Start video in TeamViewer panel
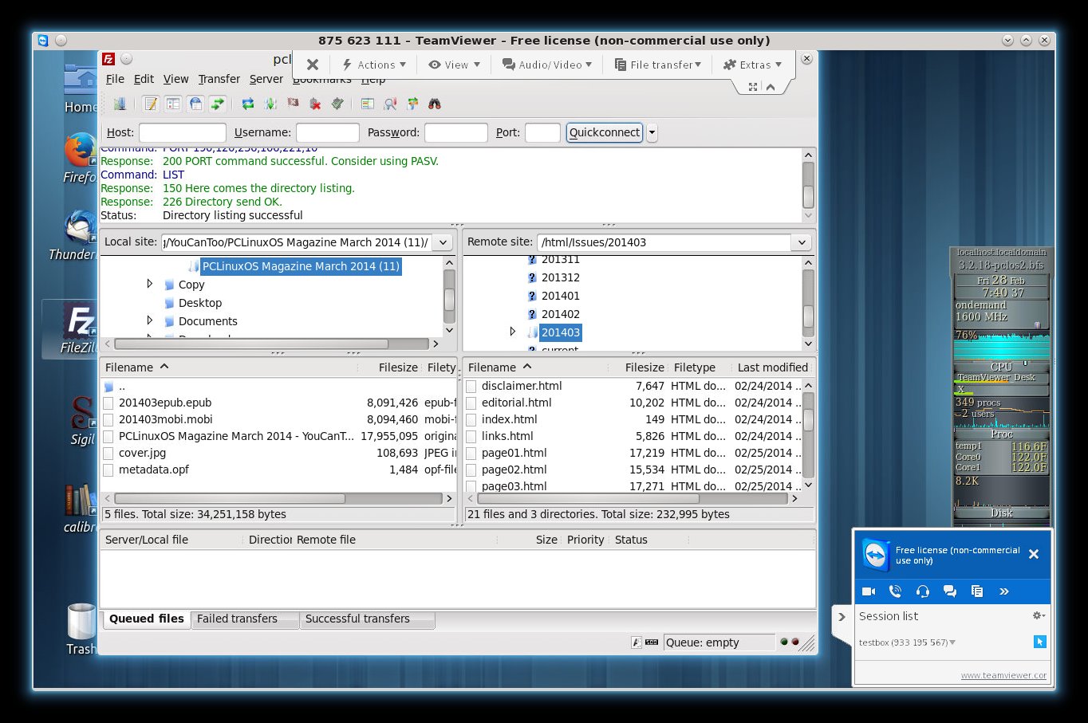This screenshot has width=1088, height=723. coord(869,591)
